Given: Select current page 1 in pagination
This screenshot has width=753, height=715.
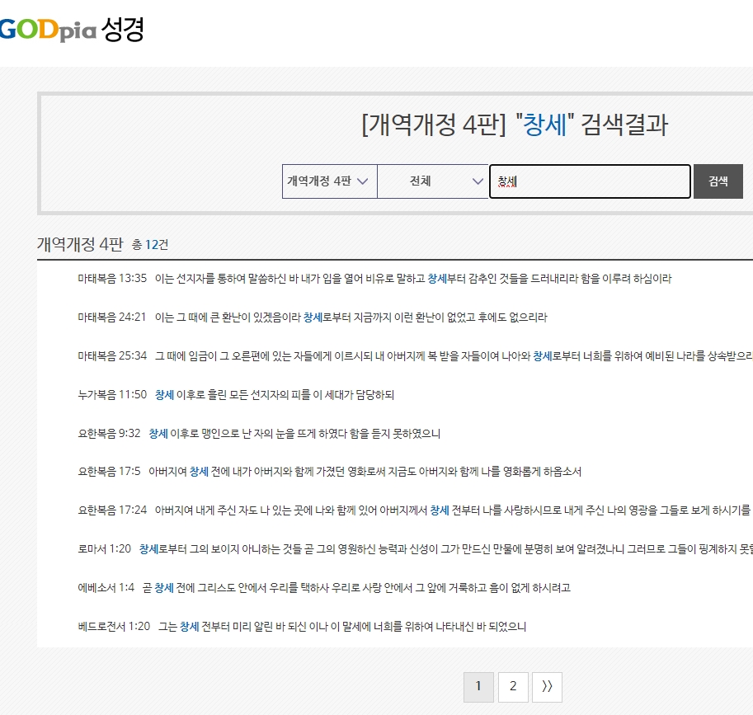Looking at the screenshot, I should point(478,687).
